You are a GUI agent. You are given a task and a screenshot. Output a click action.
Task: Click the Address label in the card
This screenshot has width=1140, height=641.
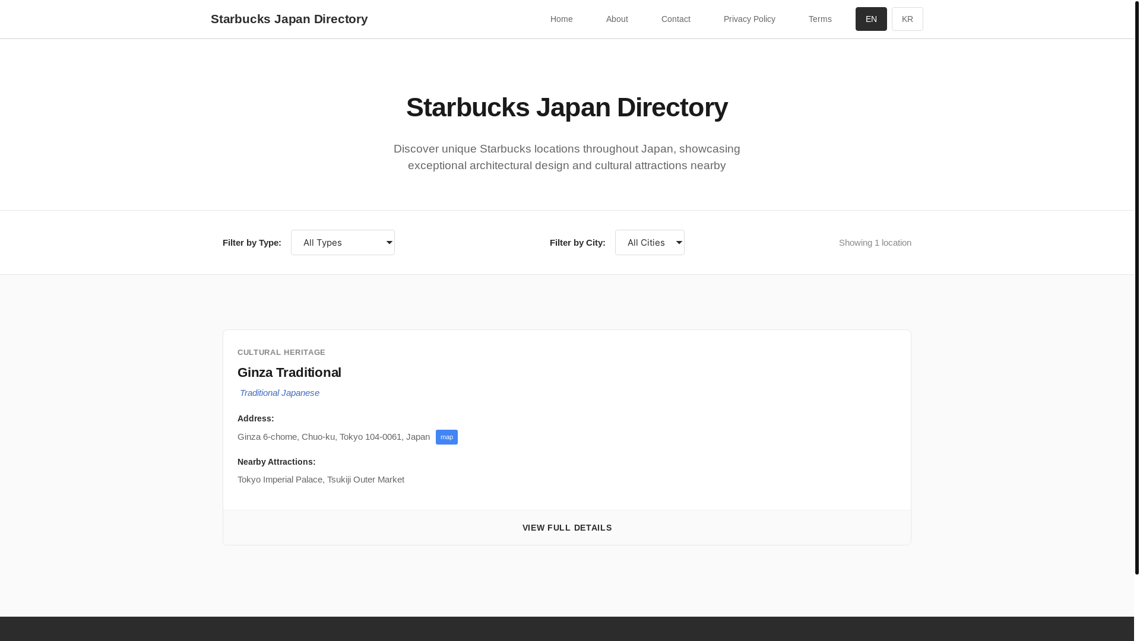click(x=255, y=418)
